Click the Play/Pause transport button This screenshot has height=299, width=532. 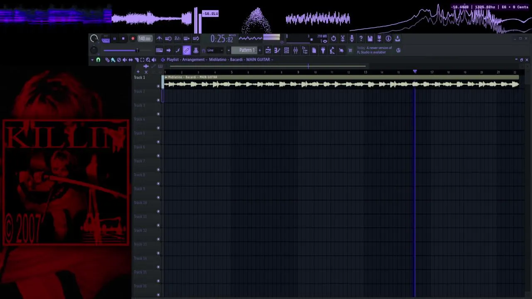pyautogui.click(x=114, y=39)
